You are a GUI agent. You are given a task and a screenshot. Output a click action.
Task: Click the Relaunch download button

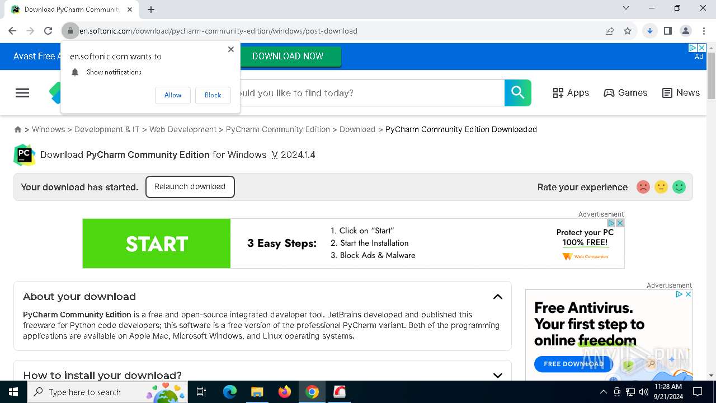click(190, 187)
